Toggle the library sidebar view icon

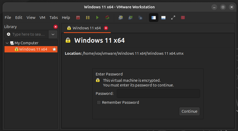[154, 18]
